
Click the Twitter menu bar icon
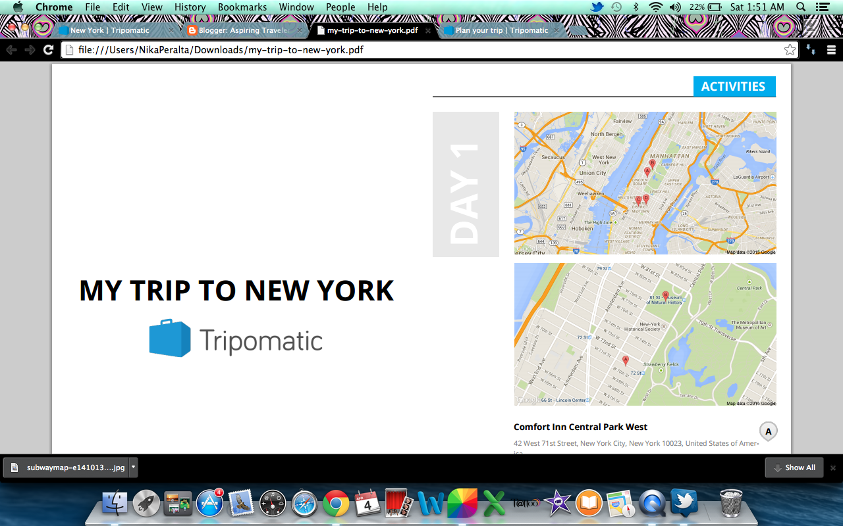[x=597, y=7]
